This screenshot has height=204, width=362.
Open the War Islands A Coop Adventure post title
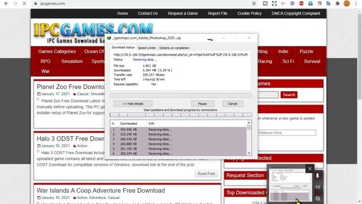point(101,190)
